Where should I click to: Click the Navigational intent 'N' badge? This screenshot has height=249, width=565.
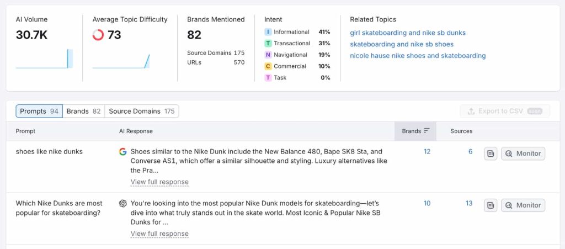[268, 55]
